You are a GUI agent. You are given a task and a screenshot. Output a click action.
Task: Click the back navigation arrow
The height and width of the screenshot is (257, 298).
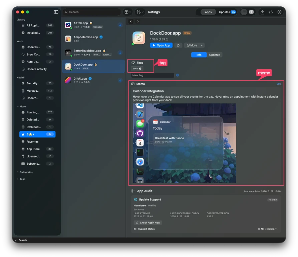click(131, 21)
